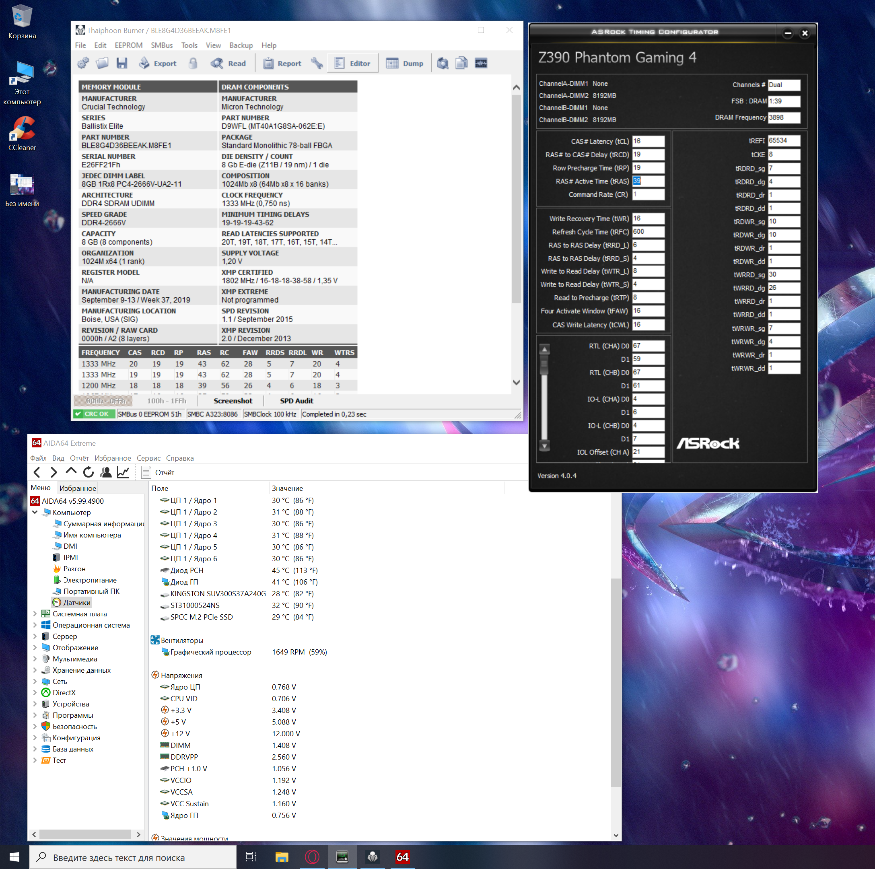Open the EEPROM menu in Thaiphoon Burner
Screen dimensions: 875x869
click(x=128, y=45)
